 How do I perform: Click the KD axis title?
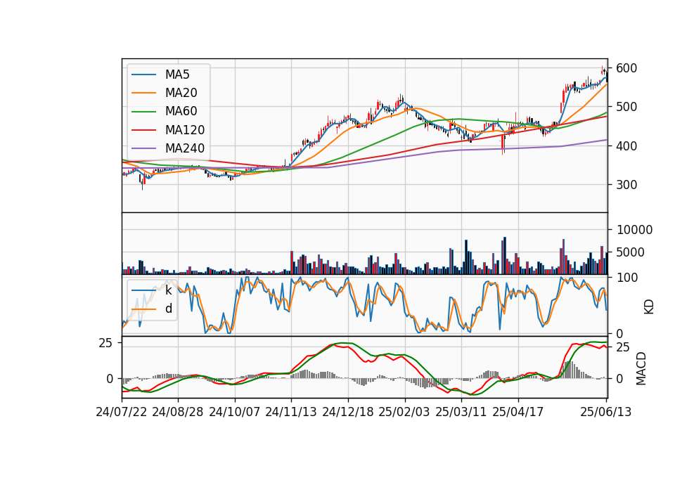pos(649,307)
